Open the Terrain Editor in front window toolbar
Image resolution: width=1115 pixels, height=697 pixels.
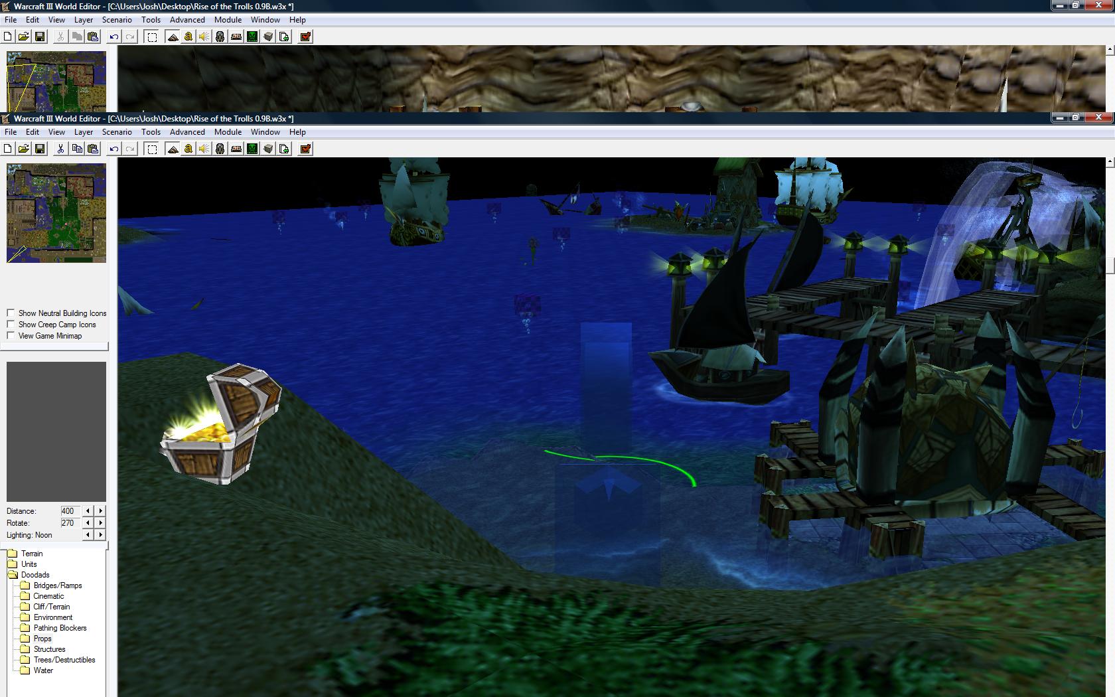[173, 149]
